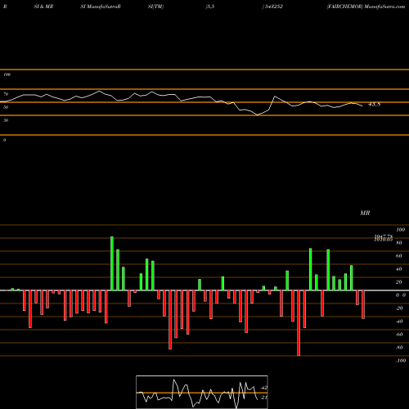
Task: Click the 'SI(TM)' header label
Action: tap(155, 7)
